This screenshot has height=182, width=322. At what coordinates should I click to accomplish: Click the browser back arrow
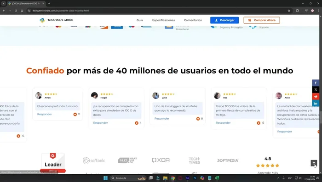pos(4,11)
